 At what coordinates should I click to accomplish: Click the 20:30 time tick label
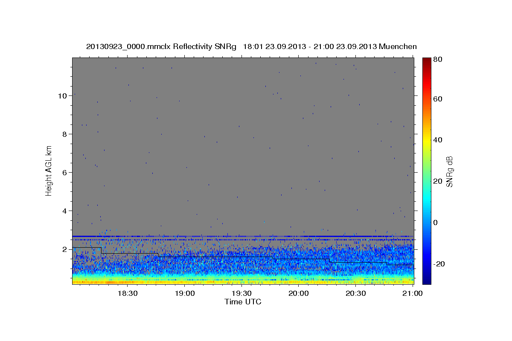pyautogui.click(x=356, y=294)
